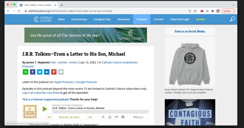The height and width of the screenshot is (128, 244).
Task: Go back with the browser back arrow
Action: click(x=8, y=11)
